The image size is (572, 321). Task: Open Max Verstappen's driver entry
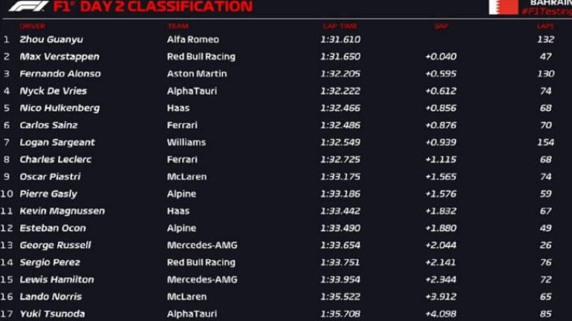(x=59, y=56)
